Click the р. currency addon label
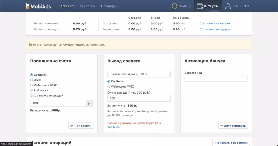Image resolution: width=278 pixels, height=146 pixels. (90, 103)
